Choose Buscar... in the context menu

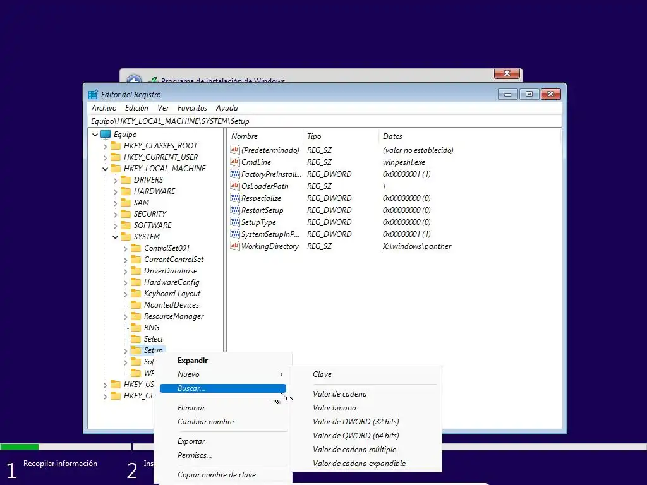pyautogui.click(x=223, y=388)
